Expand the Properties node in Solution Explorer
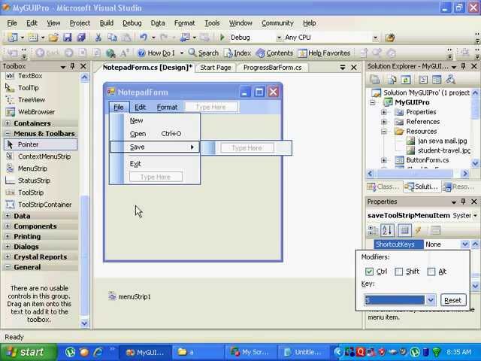481x361 pixels. click(x=383, y=112)
